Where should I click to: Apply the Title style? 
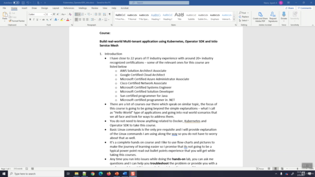pyautogui.click(x=179, y=16)
